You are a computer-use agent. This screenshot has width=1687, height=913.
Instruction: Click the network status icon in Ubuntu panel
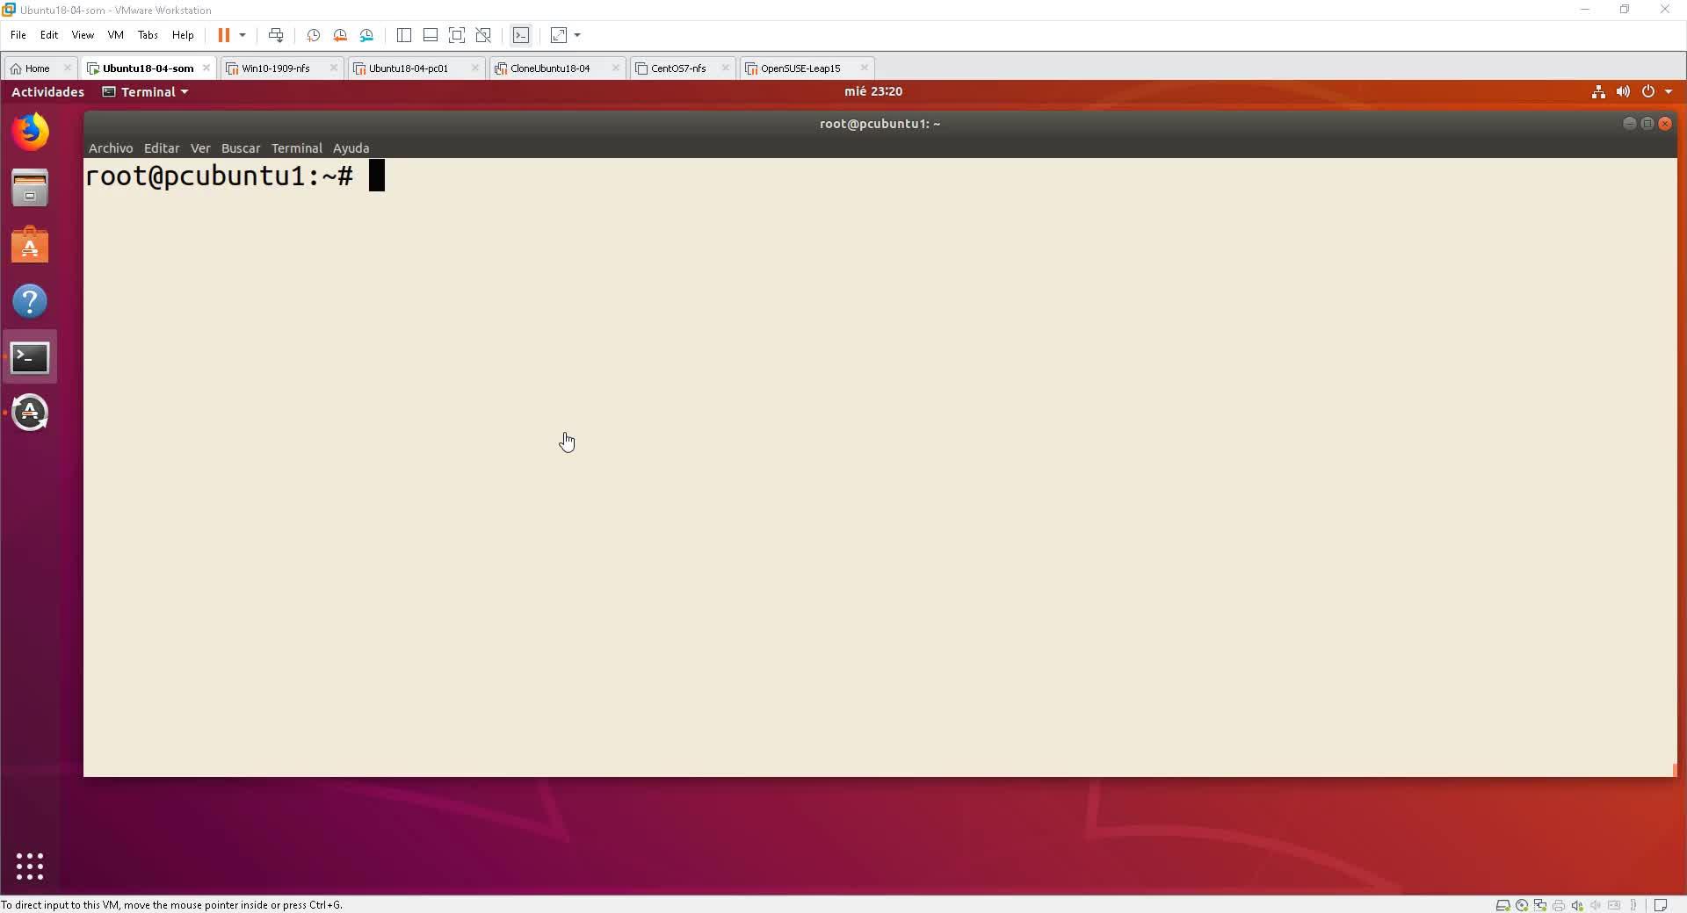point(1598,92)
